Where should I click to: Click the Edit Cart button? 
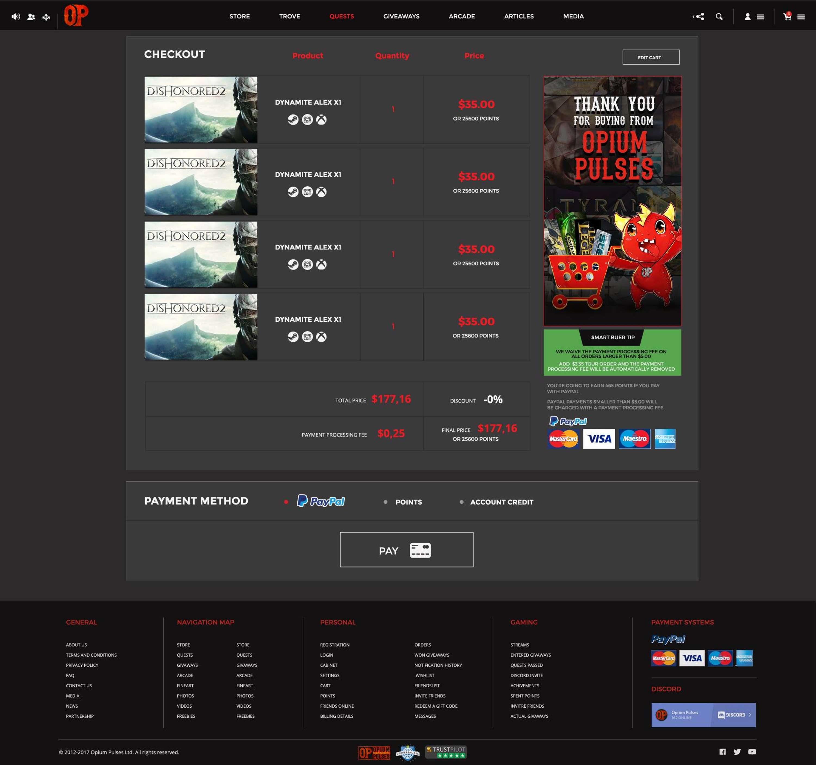coord(651,57)
